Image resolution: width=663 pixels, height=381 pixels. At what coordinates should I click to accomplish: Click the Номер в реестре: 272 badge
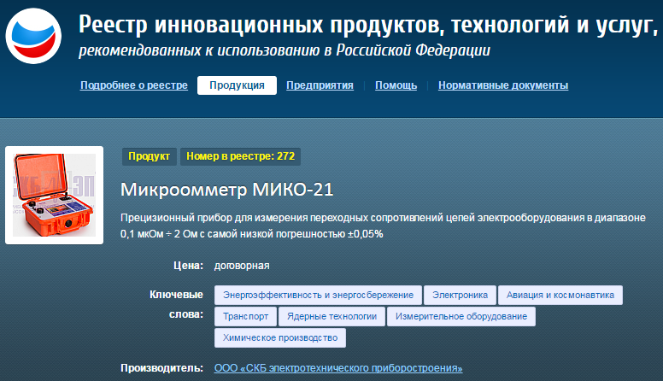coord(241,156)
